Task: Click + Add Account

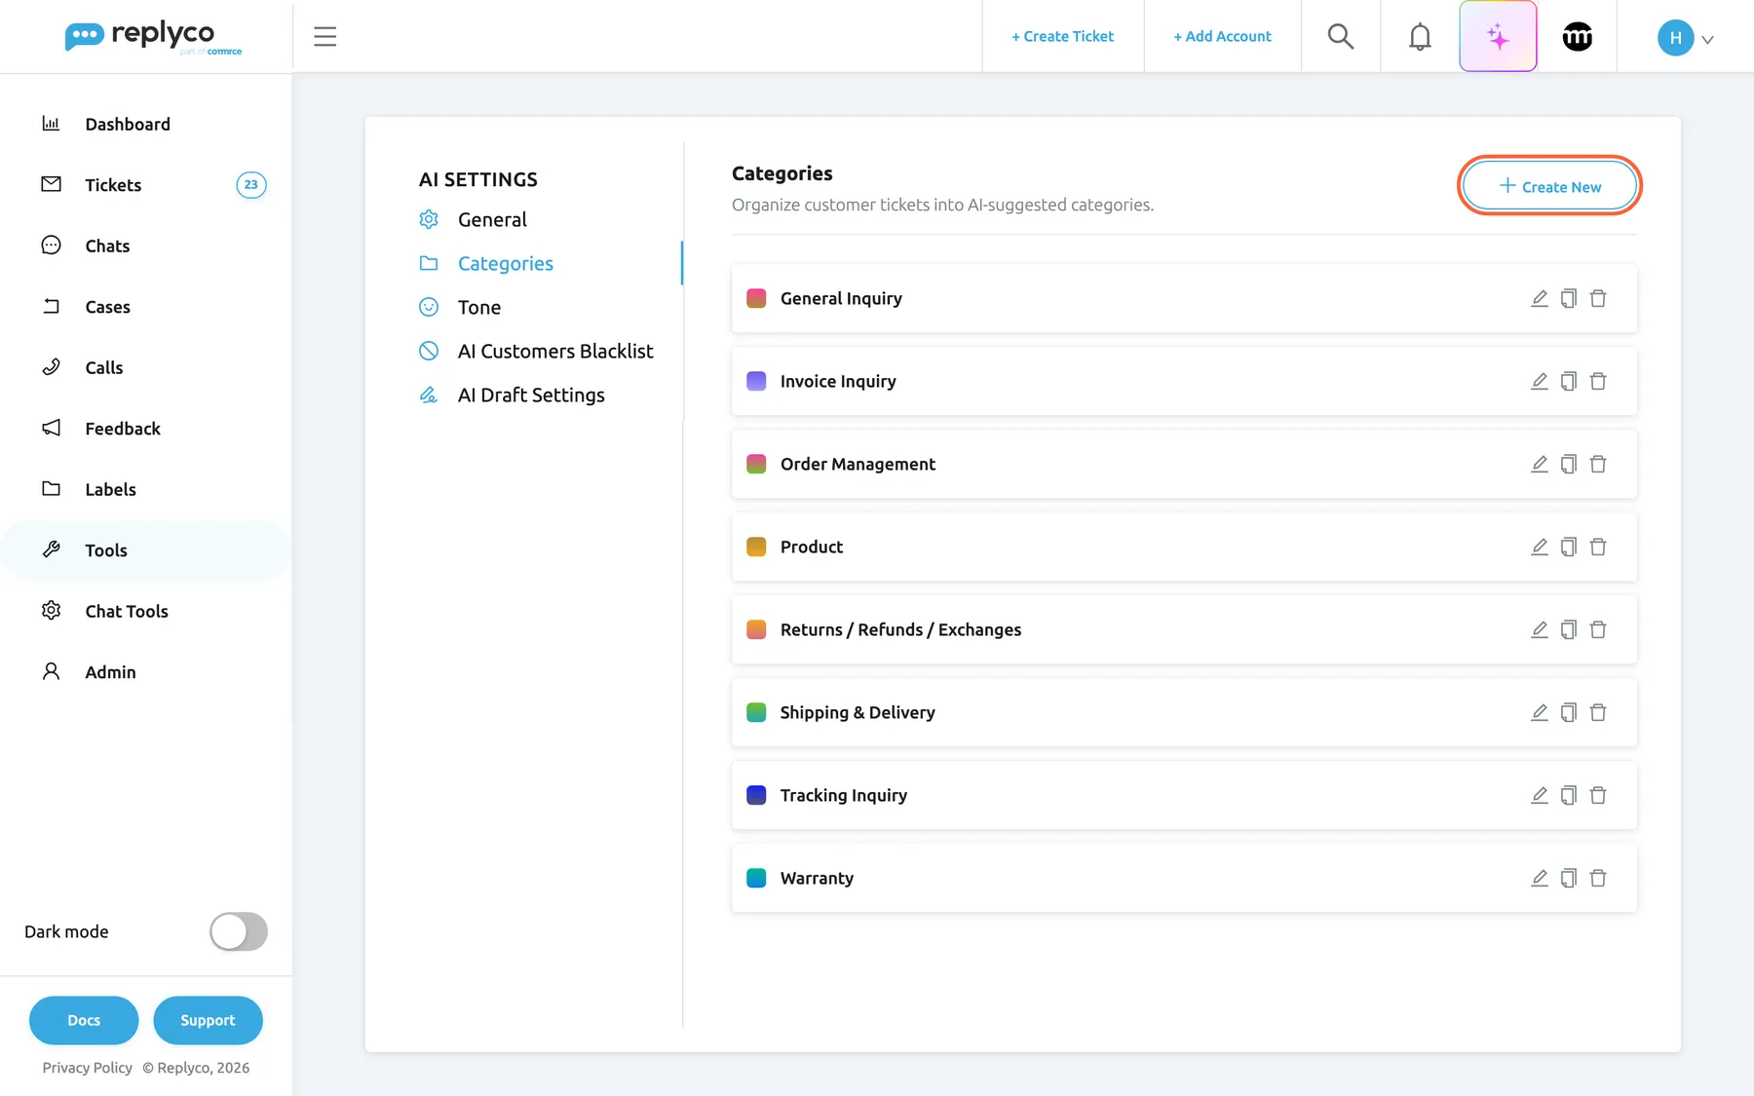Action: click(1223, 36)
